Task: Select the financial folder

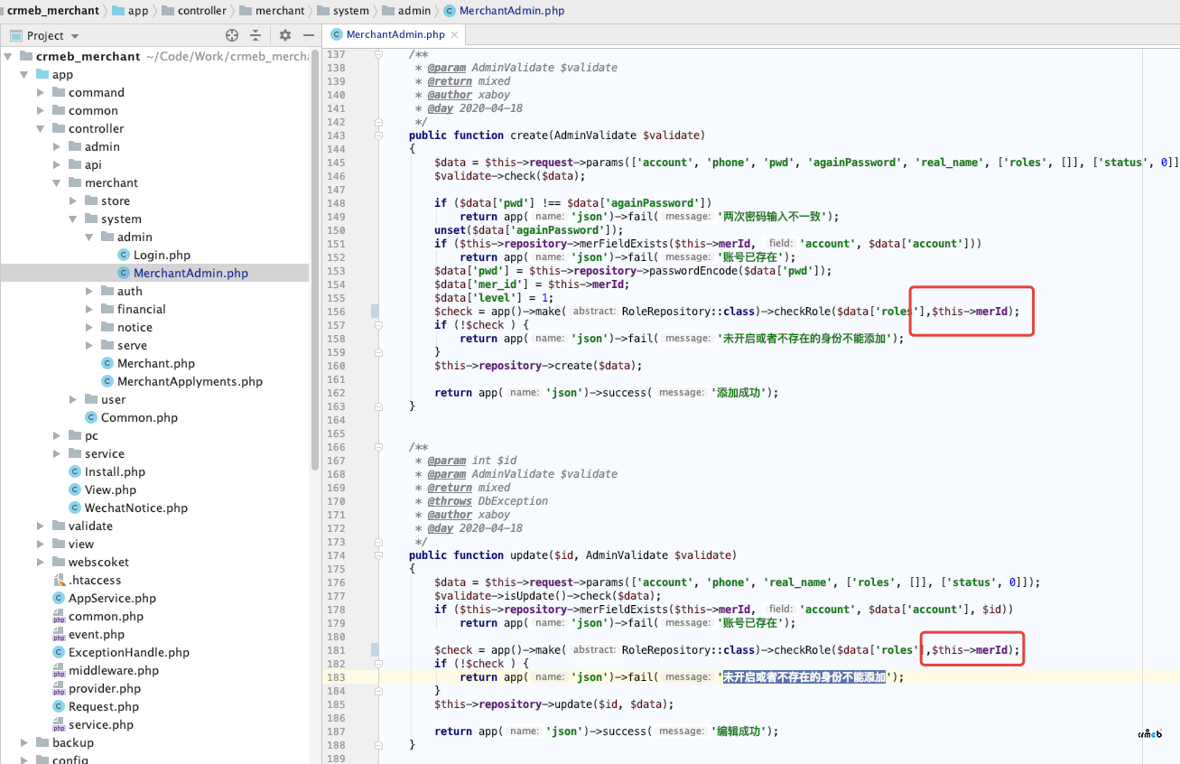Action: click(x=142, y=309)
